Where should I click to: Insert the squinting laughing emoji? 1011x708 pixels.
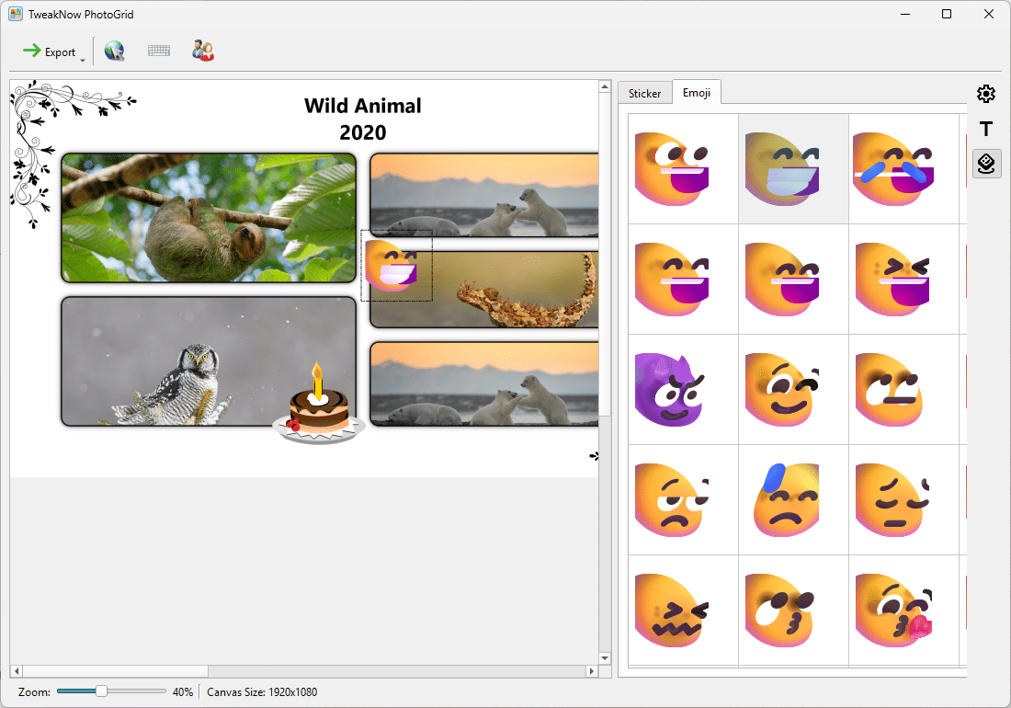[903, 280]
